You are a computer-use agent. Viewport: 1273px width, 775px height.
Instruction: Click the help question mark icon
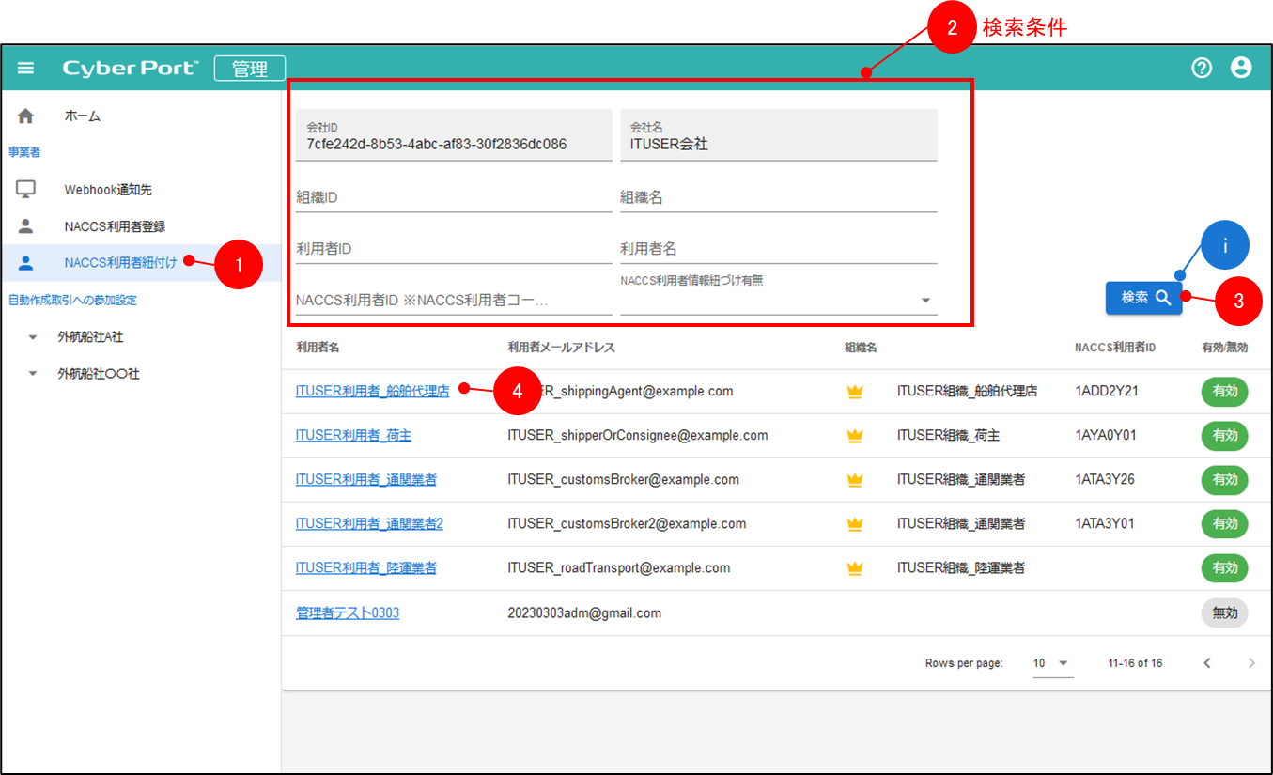pos(1201,68)
